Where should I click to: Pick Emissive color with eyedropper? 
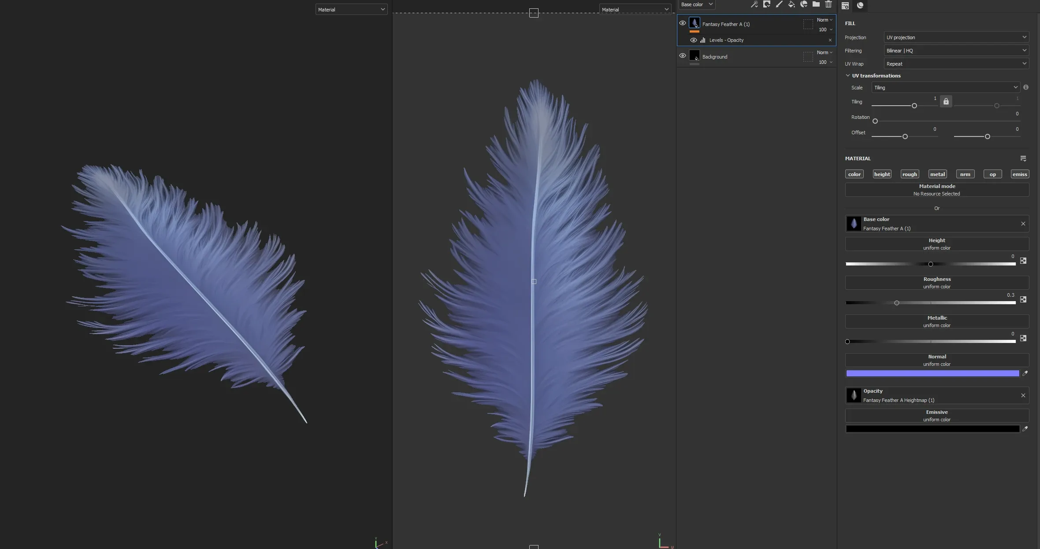(x=1025, y=429)
